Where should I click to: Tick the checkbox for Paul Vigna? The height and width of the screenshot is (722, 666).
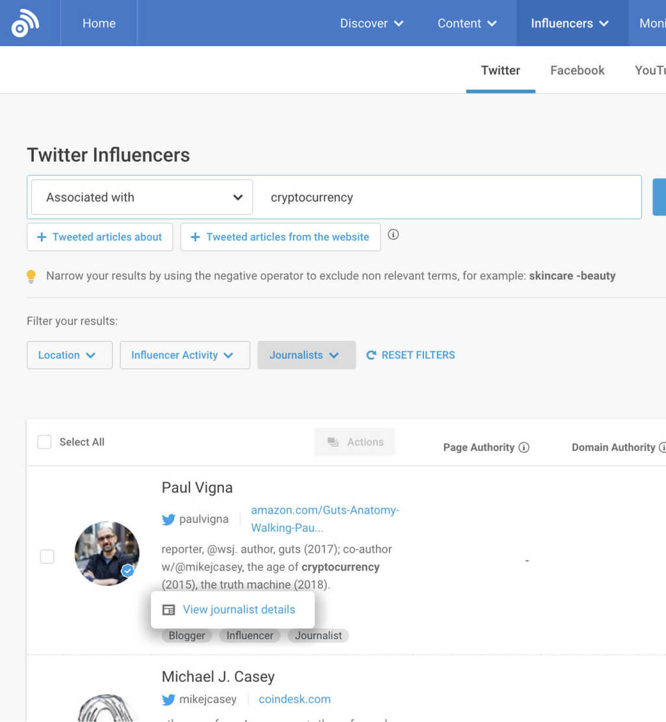point(47,557)
